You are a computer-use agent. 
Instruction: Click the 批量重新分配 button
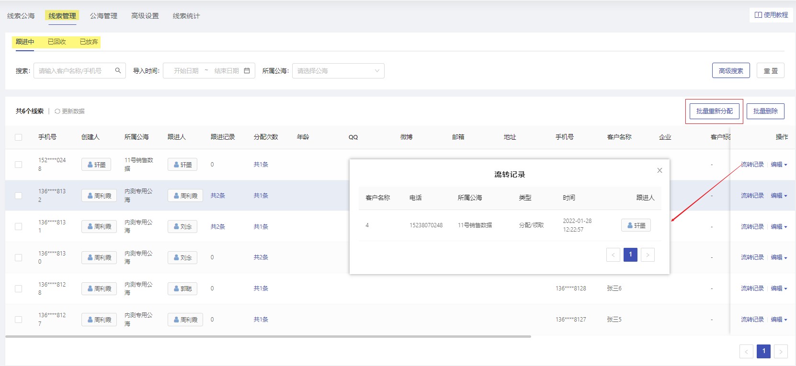715,111
